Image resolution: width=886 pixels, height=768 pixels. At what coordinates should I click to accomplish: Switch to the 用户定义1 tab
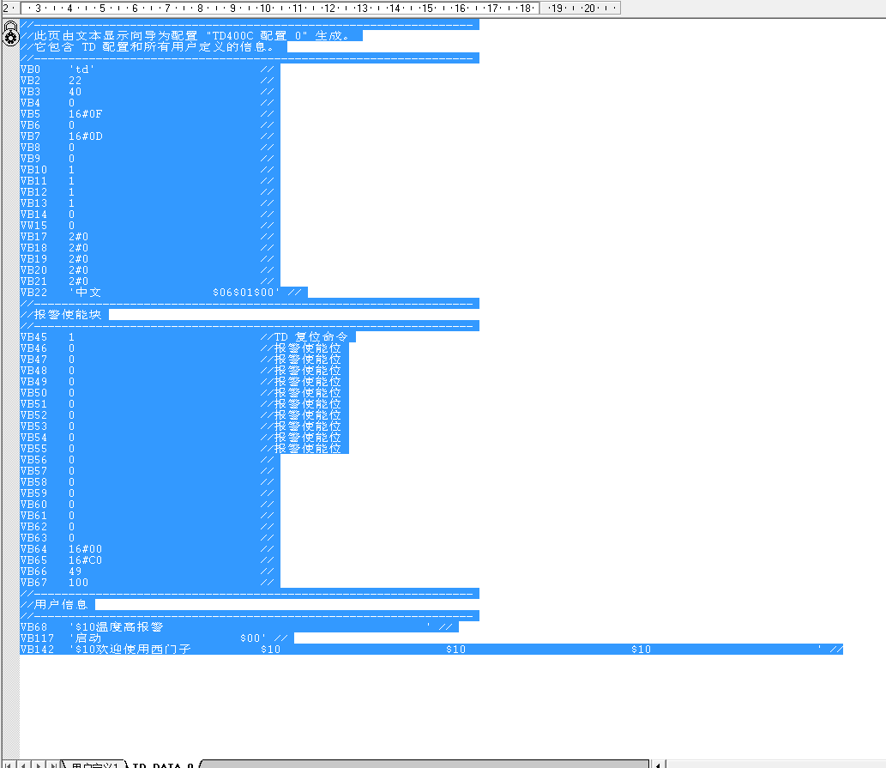click(94, 765)
